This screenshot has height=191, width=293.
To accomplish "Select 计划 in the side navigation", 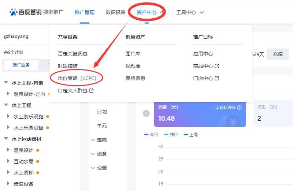I will 102,112.
